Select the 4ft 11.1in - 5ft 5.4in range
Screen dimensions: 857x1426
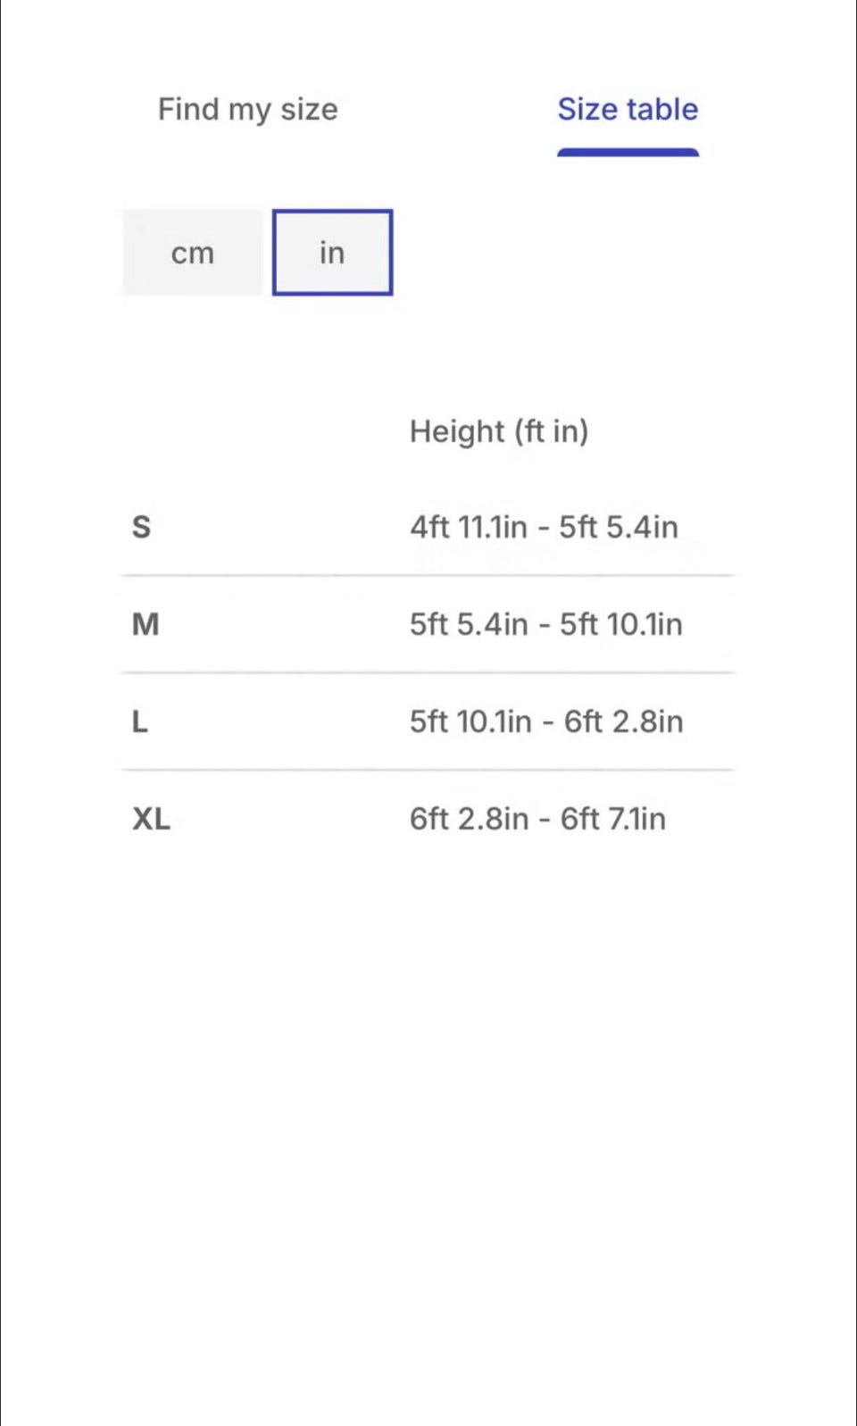pos(544,527)
